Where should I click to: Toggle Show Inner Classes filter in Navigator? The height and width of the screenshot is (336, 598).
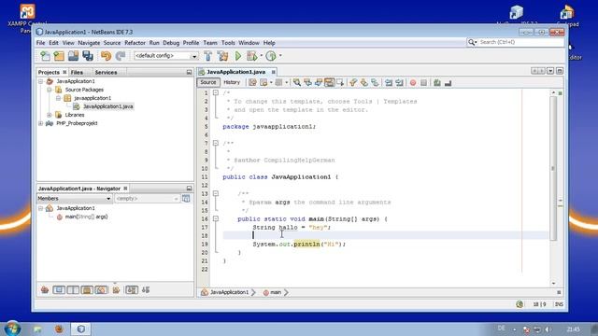(x=101, y=290)
